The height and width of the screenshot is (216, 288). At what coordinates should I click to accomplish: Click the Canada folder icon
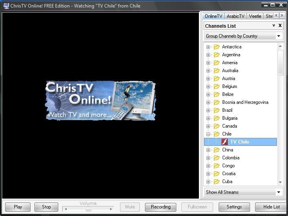217,126
